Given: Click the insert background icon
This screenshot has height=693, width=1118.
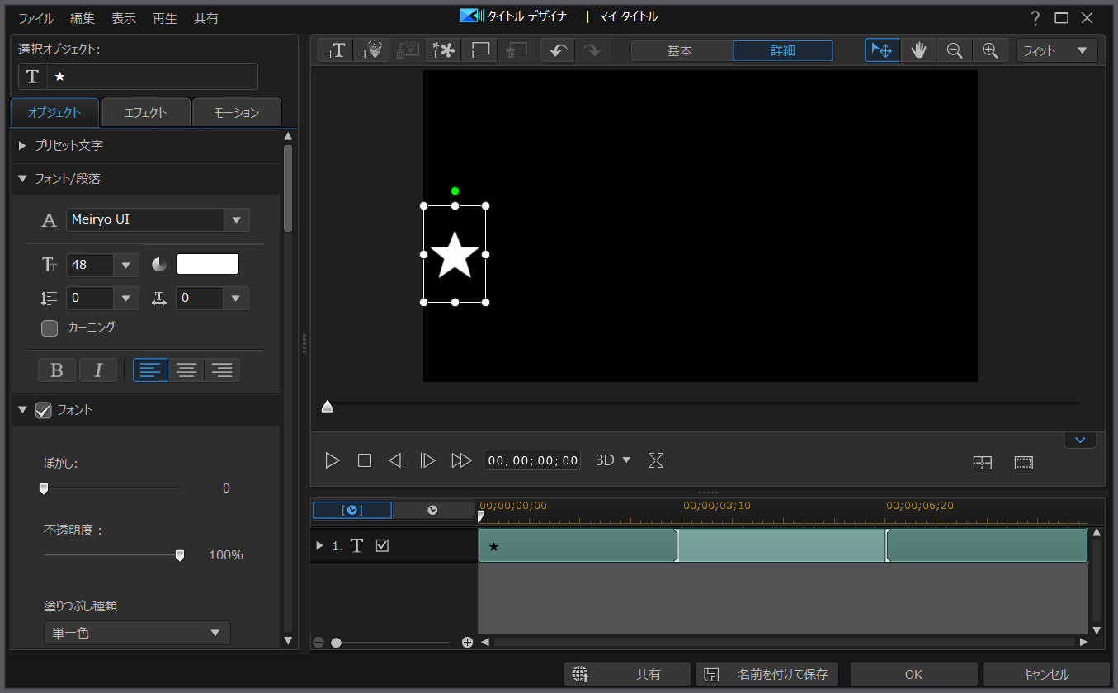Looking at the screenshot, I should (x=480, y=50).
